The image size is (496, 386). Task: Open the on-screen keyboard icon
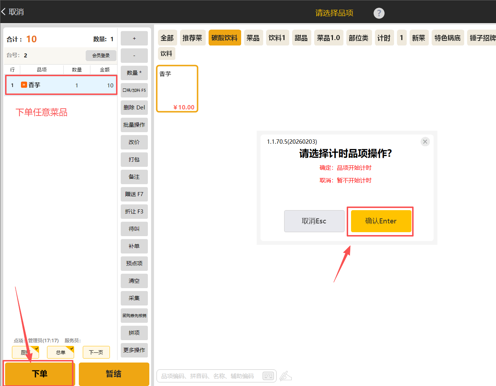tap(268, 376)
